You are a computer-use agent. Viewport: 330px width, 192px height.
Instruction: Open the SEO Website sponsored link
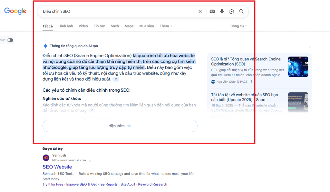57,167
